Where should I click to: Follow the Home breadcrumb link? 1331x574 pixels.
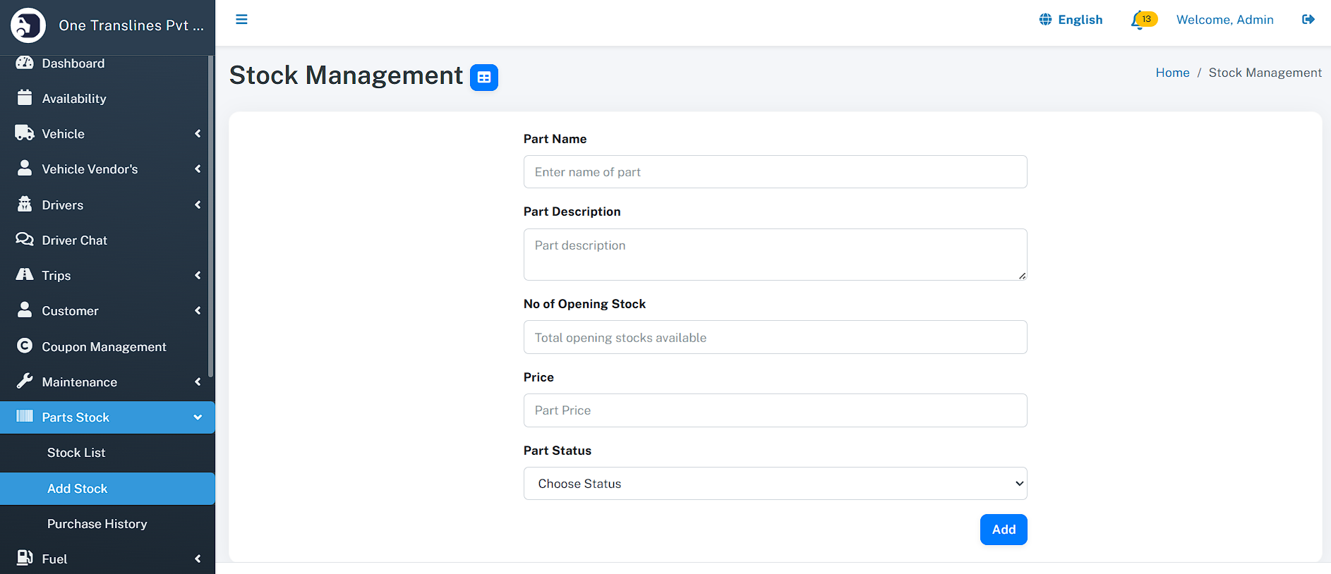point(1172,73)
